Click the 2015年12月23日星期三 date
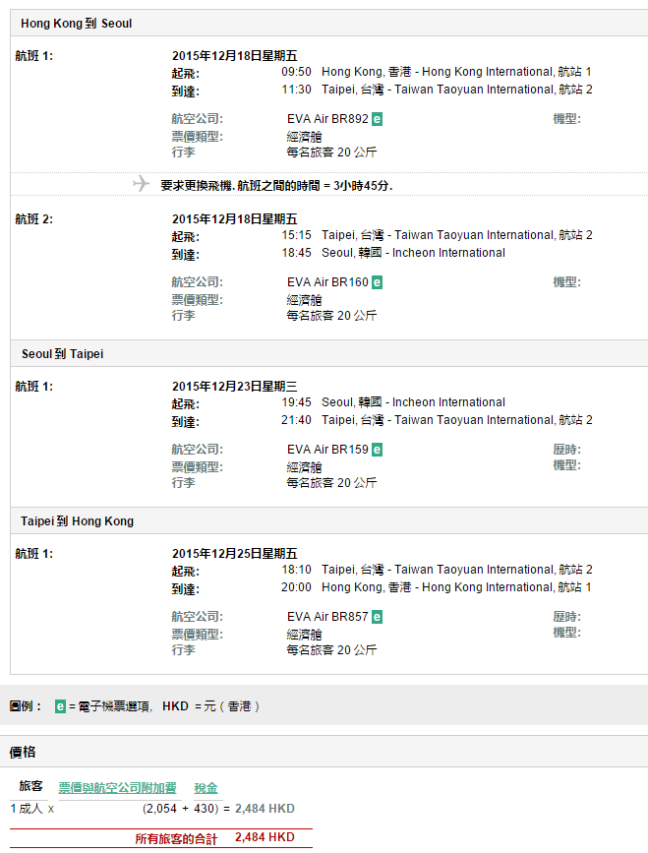Viewport: 648px width, 853px height. point(234,387)
